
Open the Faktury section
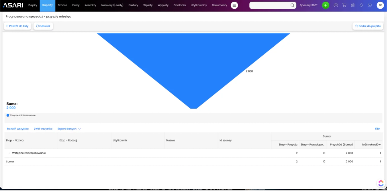click(x=133, y=5)
